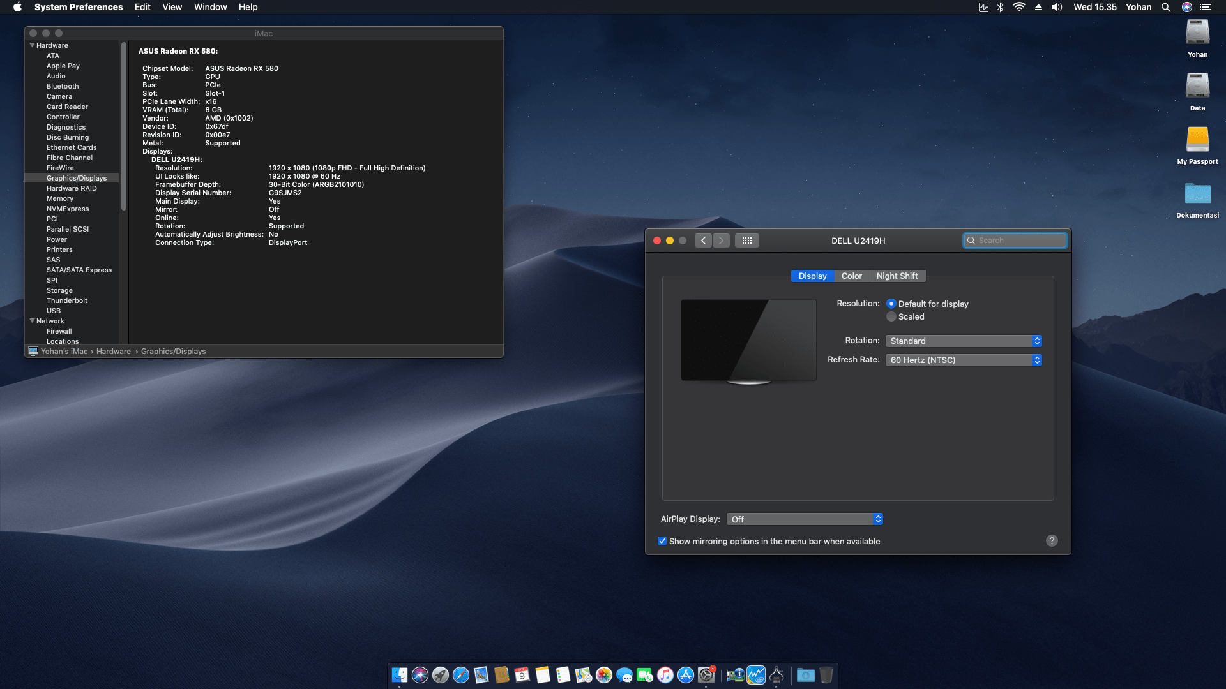This screenshot has width=1226, height=689.
Task: Launch Intel Power Gadget from the Dock
Action: pyautogui.click(x=756, y=674)
